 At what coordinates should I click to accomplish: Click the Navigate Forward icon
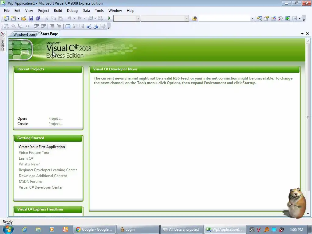pyautogui.click(x=101, y=18)
